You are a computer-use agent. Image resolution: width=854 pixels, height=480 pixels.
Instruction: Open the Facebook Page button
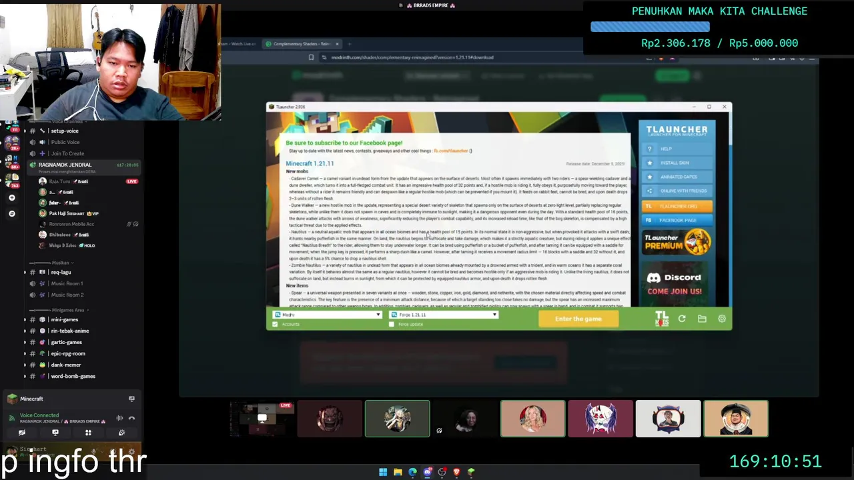click(x=677, y=220)
